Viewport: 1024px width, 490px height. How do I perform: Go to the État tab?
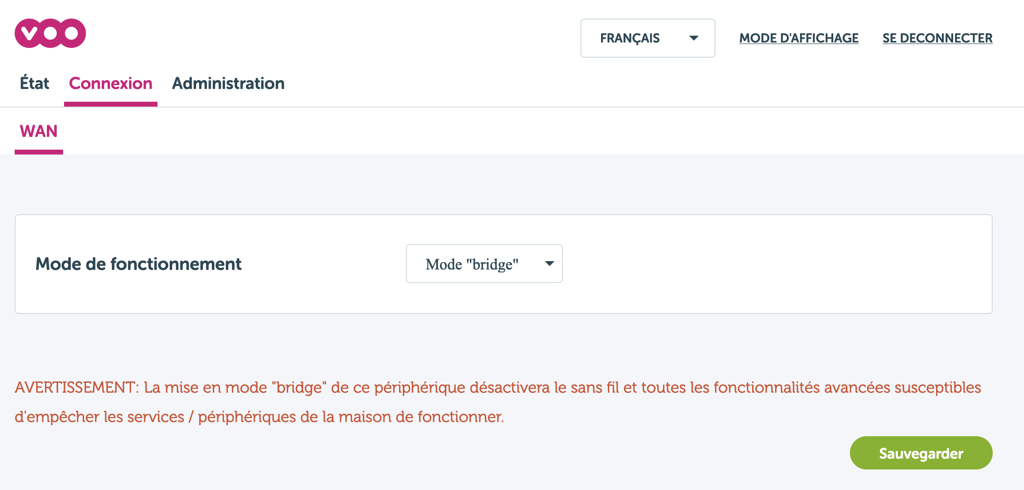coord(34,84)
